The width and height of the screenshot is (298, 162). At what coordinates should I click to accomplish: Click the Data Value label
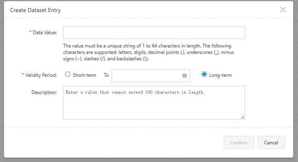pyautogui.click(x=45, y=32)
